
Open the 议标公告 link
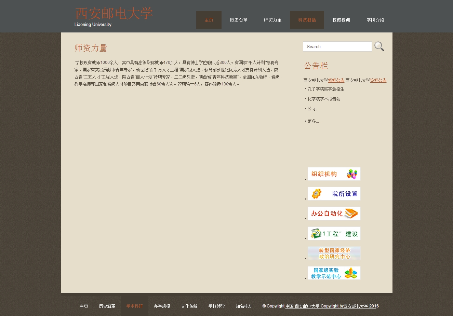coord(378,80)
